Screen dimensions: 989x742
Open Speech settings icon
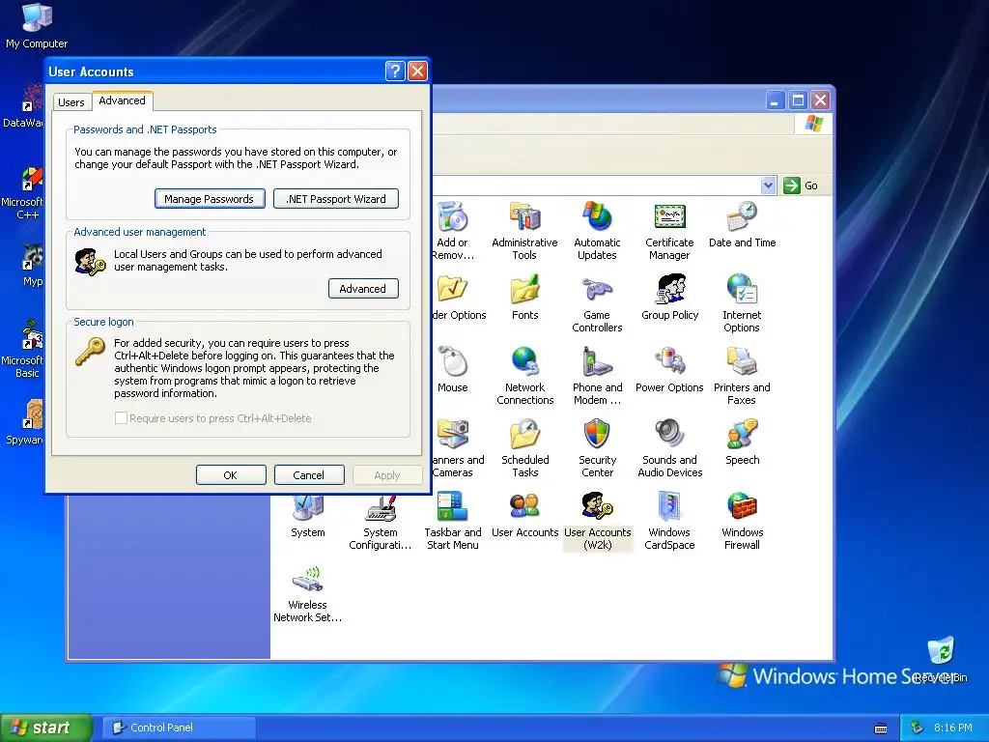point(742,442)
